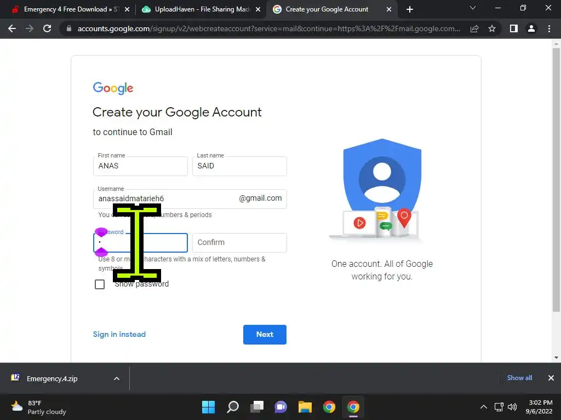Switch to UploadHaven File Sharing tab
Image resolution: width=561 pixels, height=420 pixels.
click(x=201, y=9)
